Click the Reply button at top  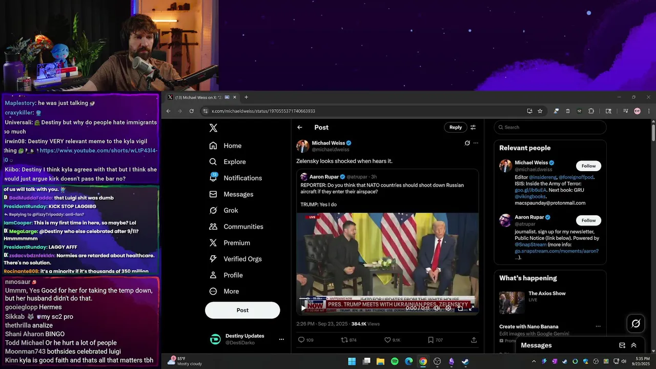click(x=456, y=127)
